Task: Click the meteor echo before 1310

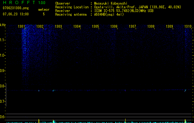Action: point(185,91)
